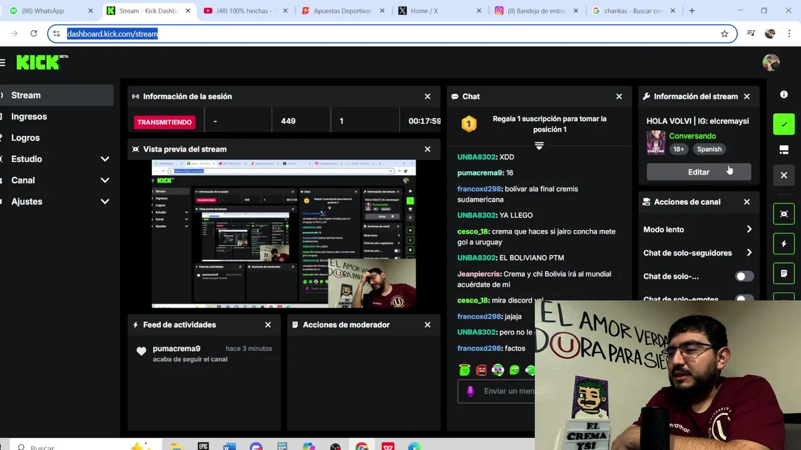Switch to the YouTube 100% hinchas tab
This screenshot has width=801, height=450.
(x=245, y=11)
